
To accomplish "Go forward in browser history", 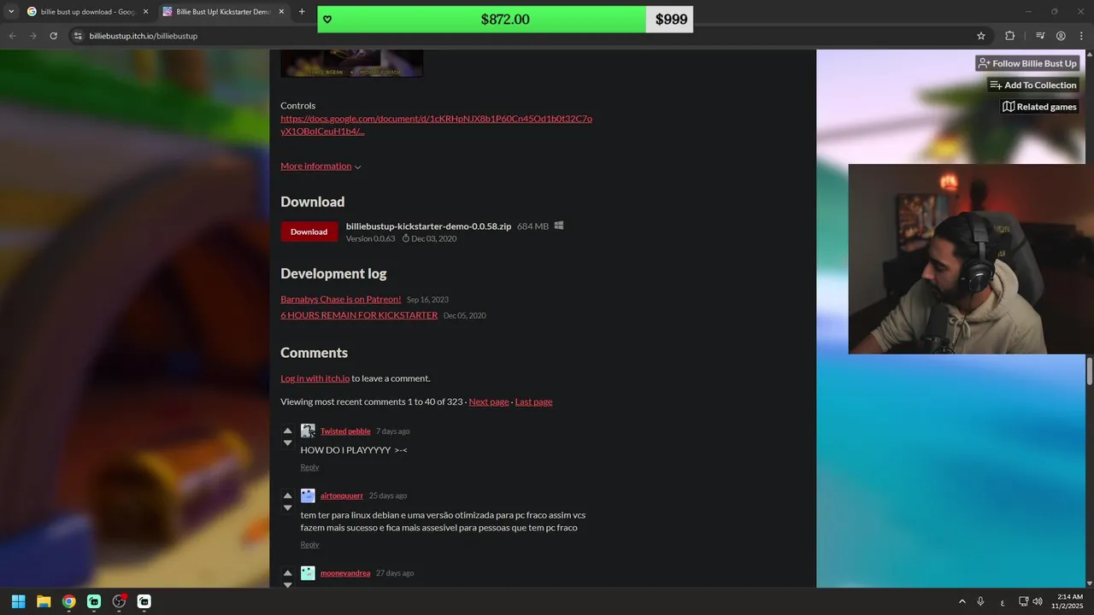I will pos(32,36).
